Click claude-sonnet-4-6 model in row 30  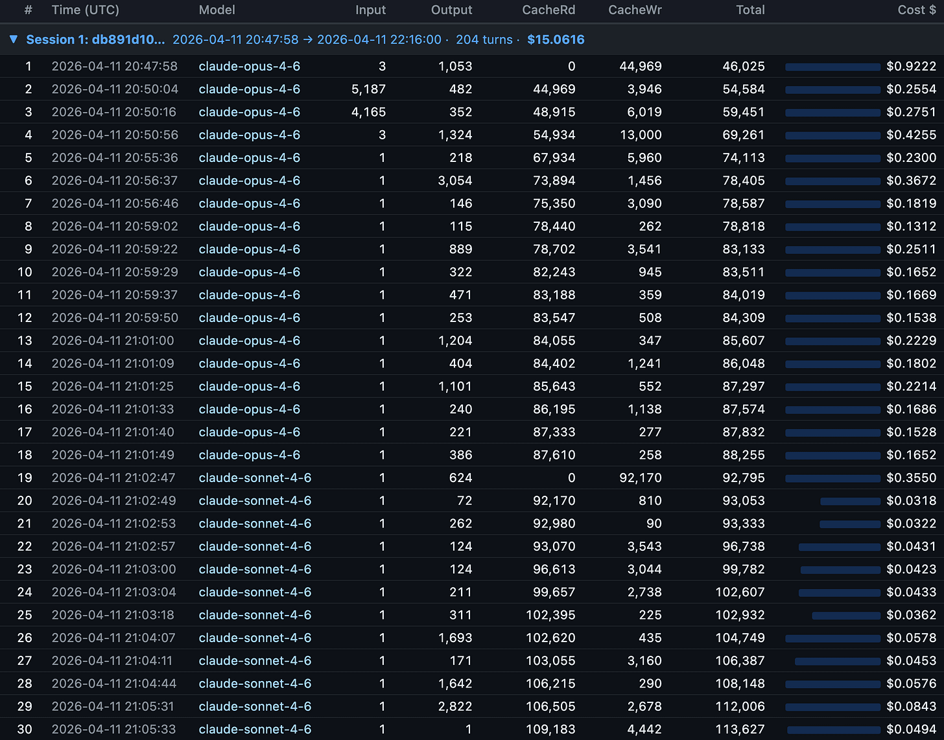point(255,729)
